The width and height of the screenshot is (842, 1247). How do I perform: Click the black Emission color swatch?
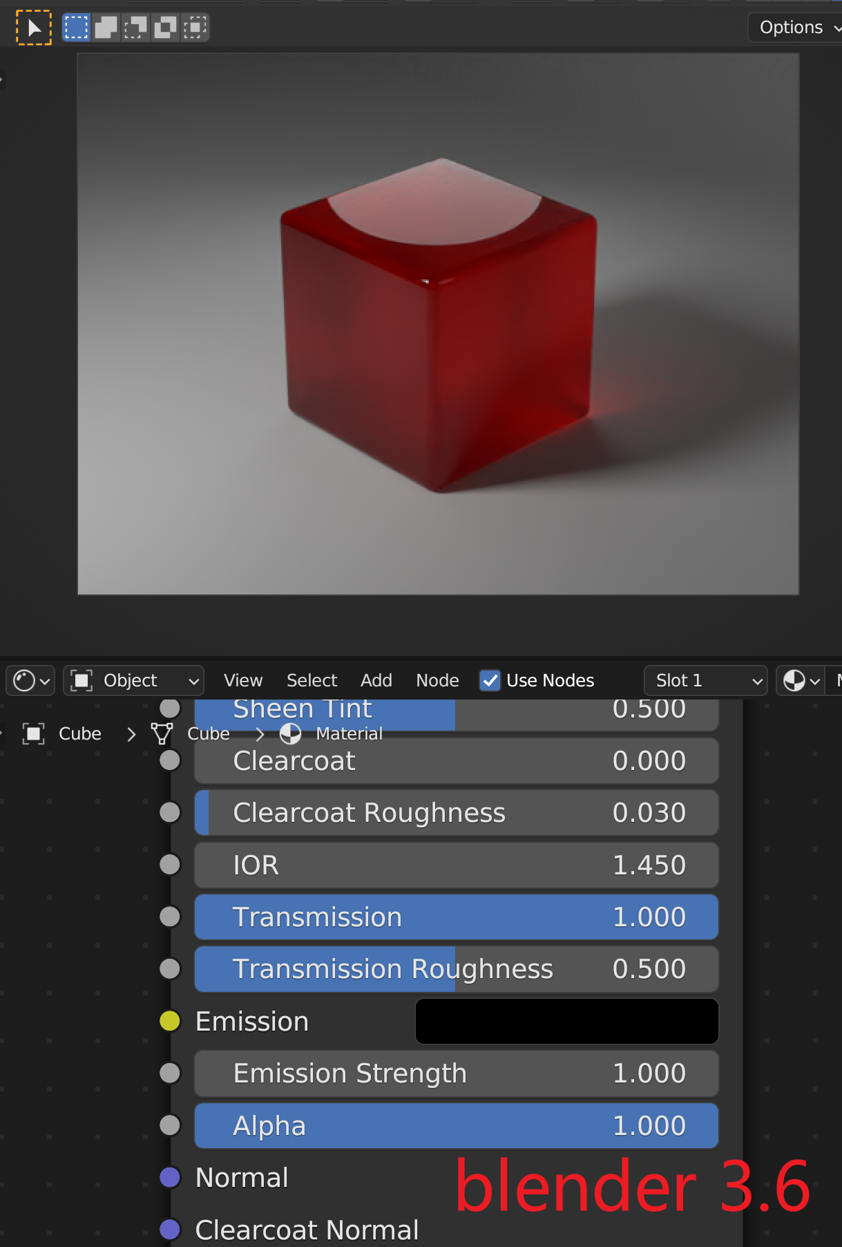(566, 1021)
